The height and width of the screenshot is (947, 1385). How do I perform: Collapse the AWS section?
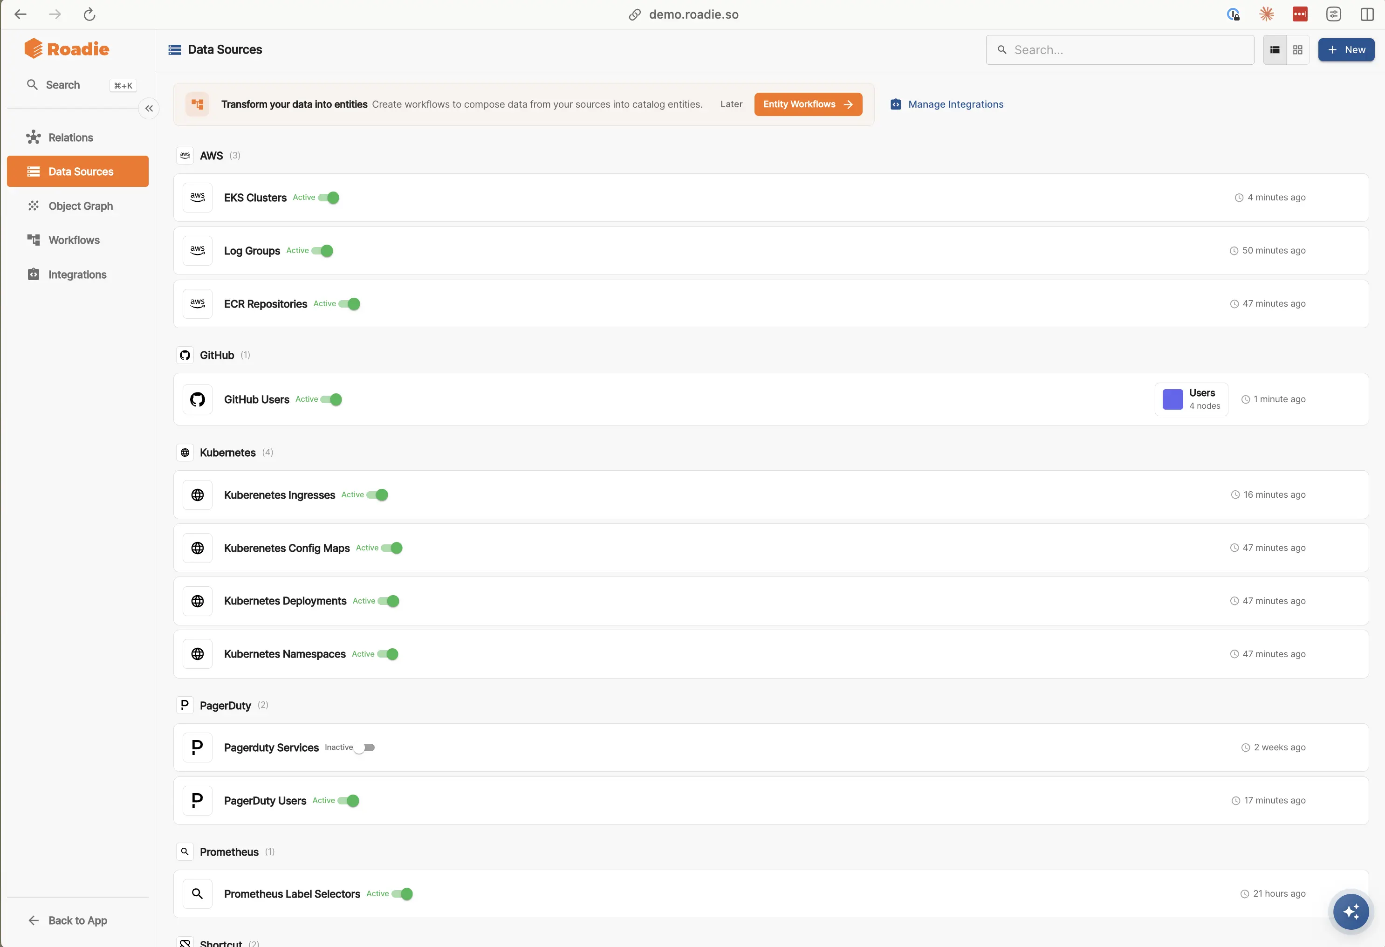tap(211, 155)
